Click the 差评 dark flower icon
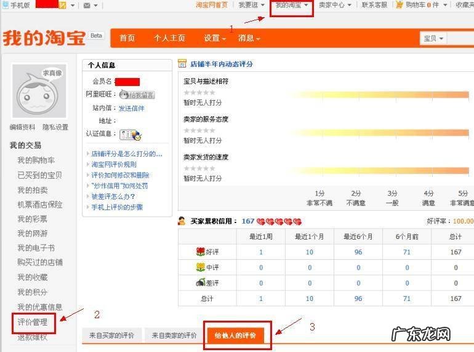Image resolution: width=474 pixels, height=352 pixels. (x=201, y=283)
